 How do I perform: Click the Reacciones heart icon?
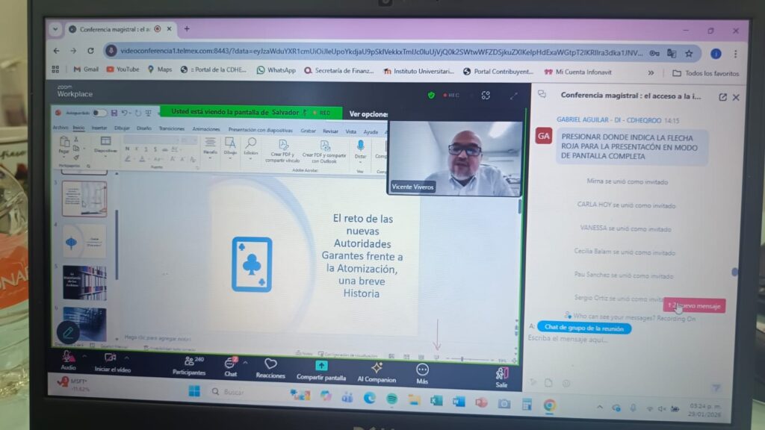(x=270, y=364)
